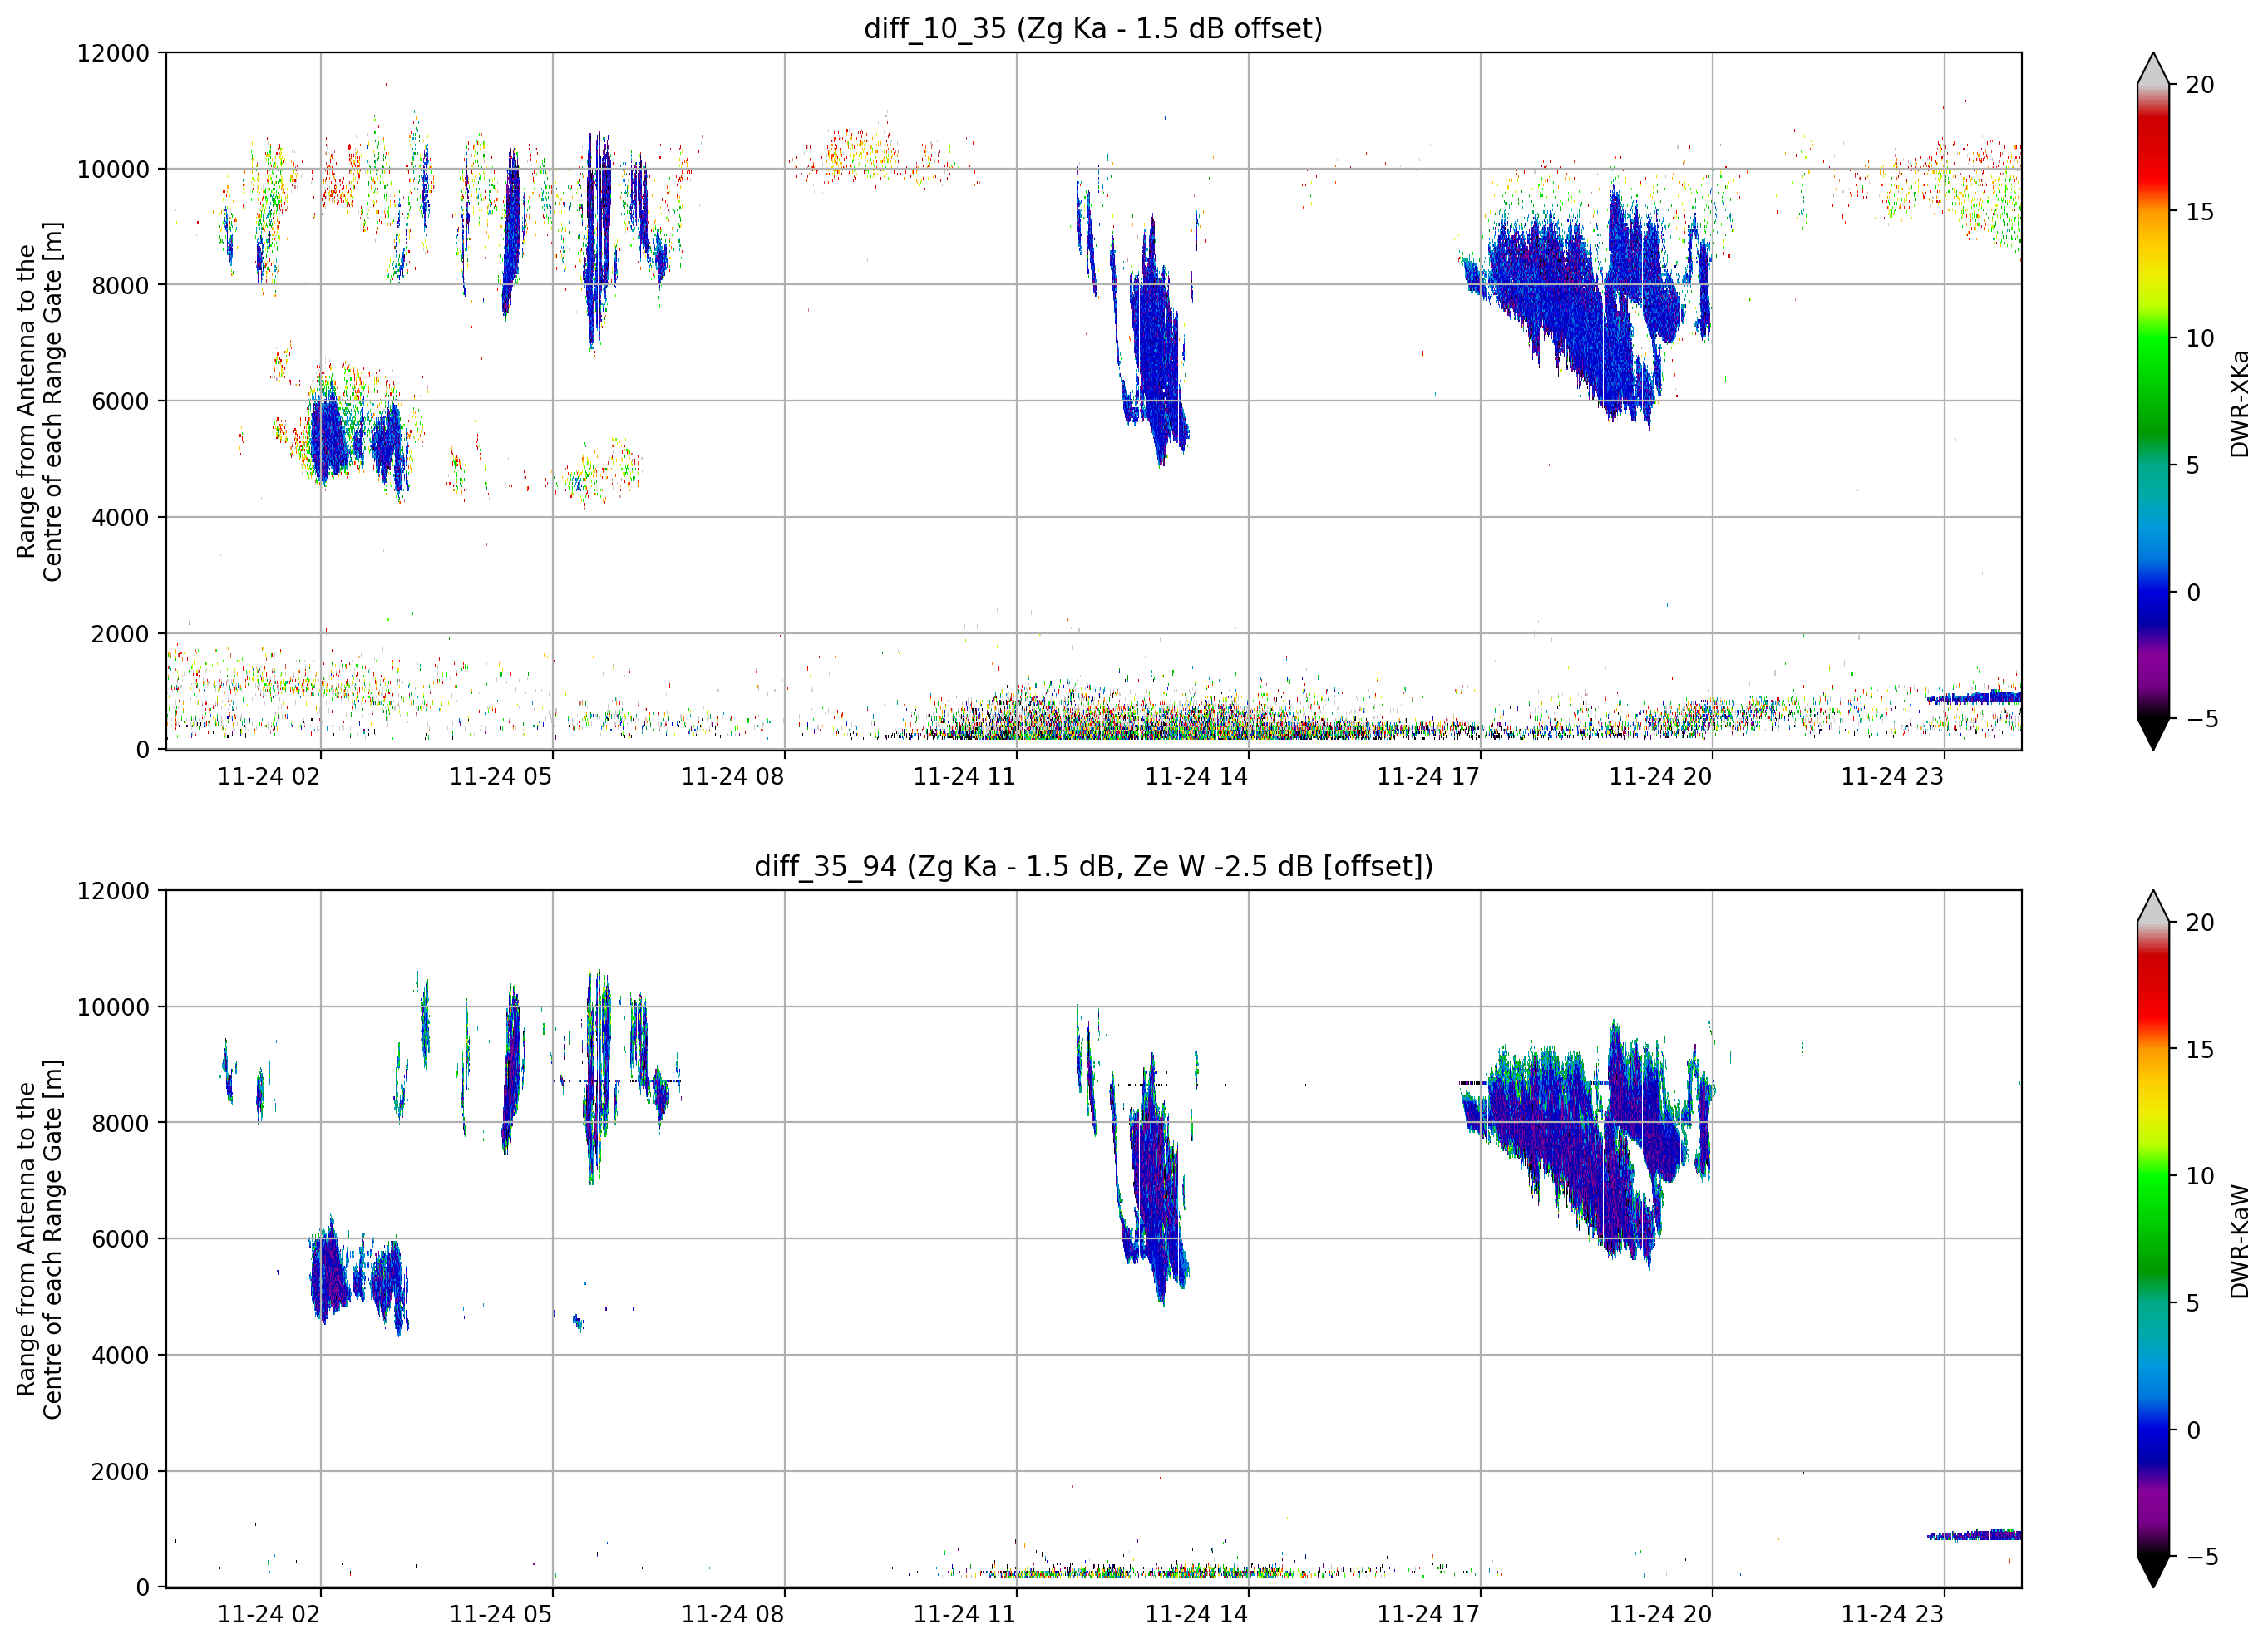The image size is (2268, 1644).
Task: Click x-tick "11-24 23" under the diff_10_35 plot
Action: pos(1893,777)
